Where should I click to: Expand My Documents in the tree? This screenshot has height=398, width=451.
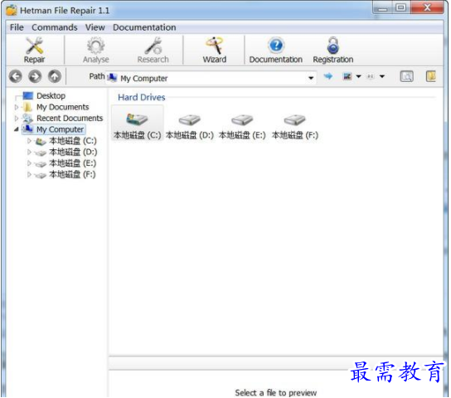(x=17, y=107)
